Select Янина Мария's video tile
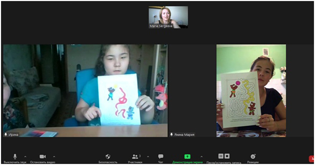The height and width of the screenshot is (165, 315). [251, 91]
